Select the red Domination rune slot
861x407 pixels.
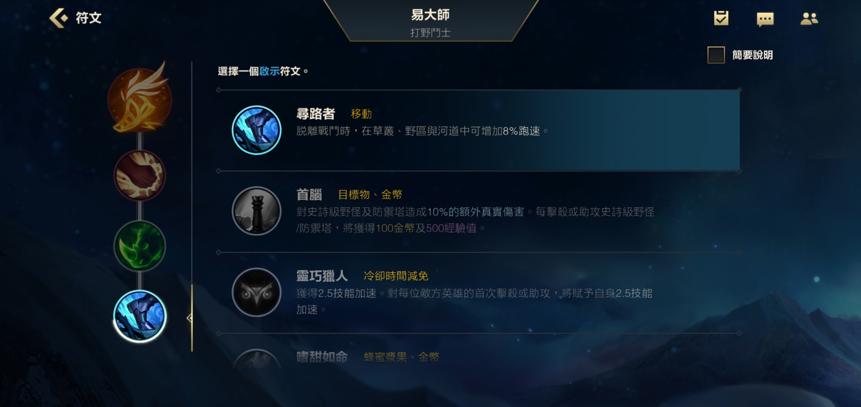(140, 175)
